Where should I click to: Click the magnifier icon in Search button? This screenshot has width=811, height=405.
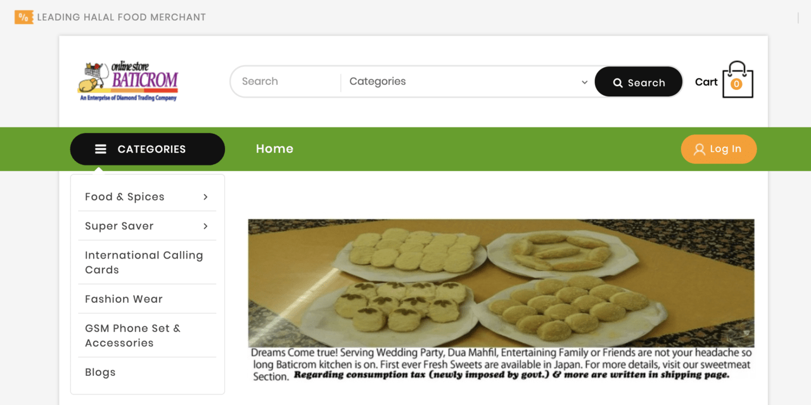618,83
